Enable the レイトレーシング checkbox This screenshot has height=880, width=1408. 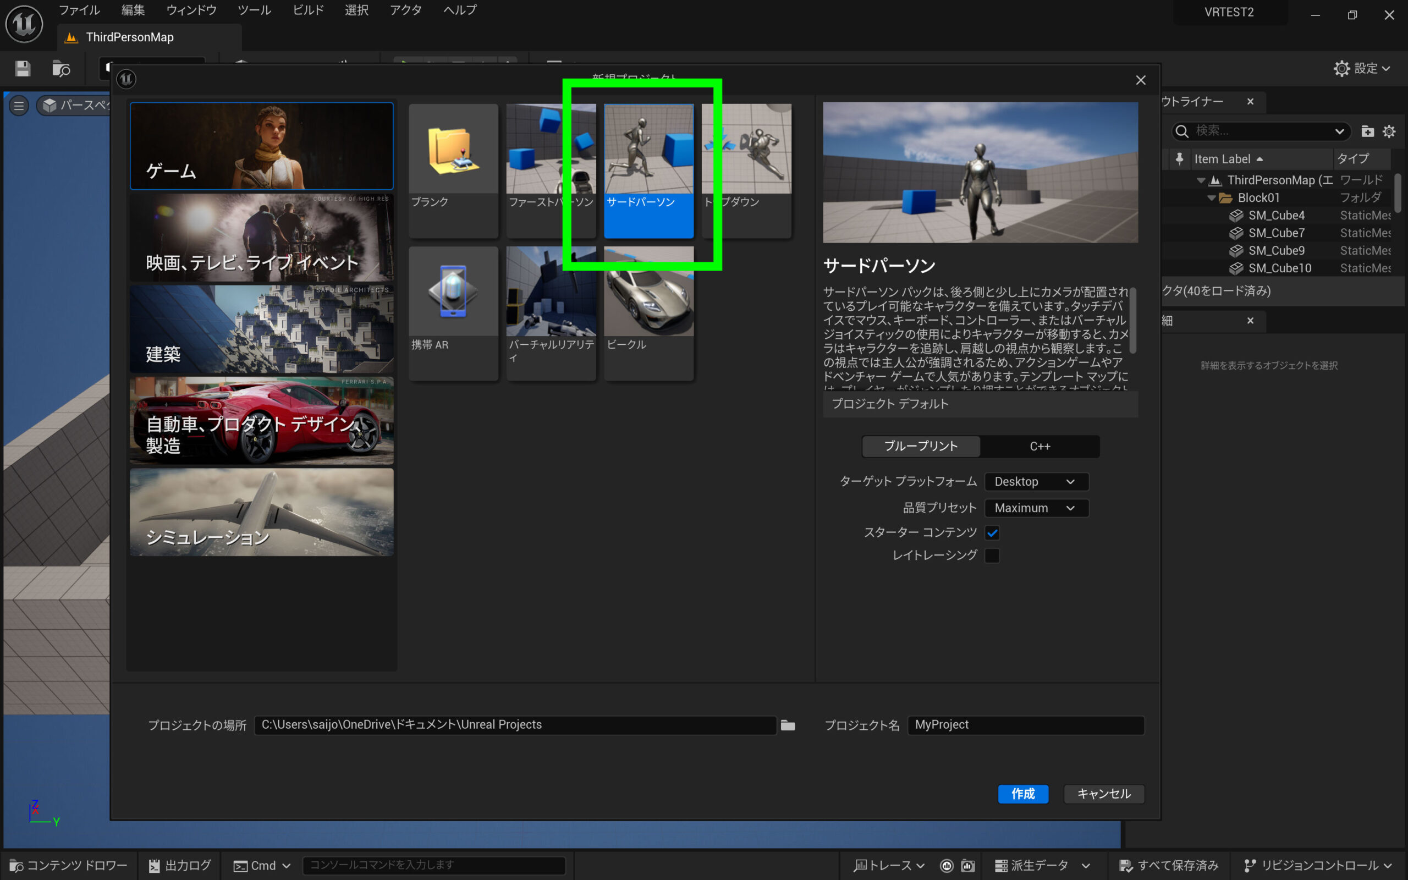[992, 555]
